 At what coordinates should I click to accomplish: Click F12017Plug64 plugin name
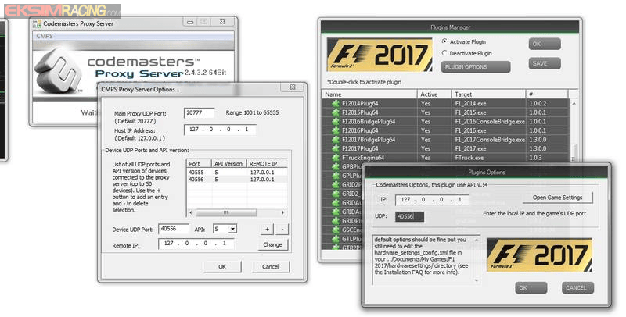(x=360, y=149)
